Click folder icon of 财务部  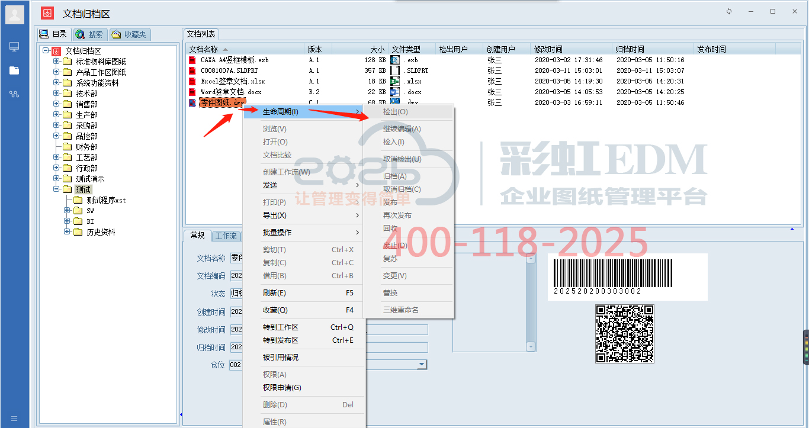point(67,147)
